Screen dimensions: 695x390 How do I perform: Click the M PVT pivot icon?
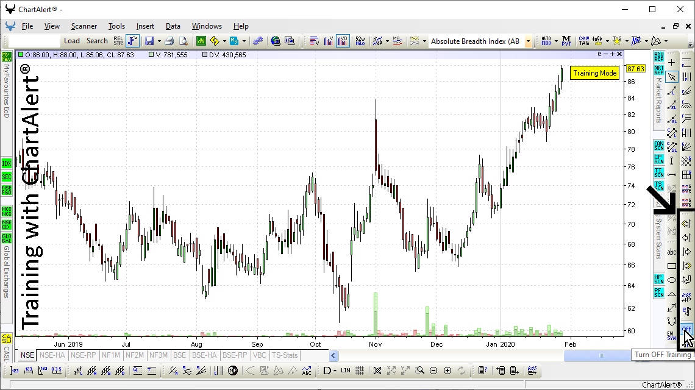pos(566,41)
